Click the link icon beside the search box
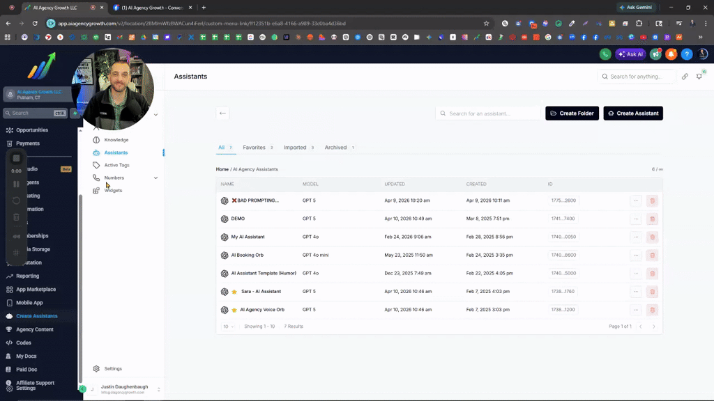 (685, 77)
